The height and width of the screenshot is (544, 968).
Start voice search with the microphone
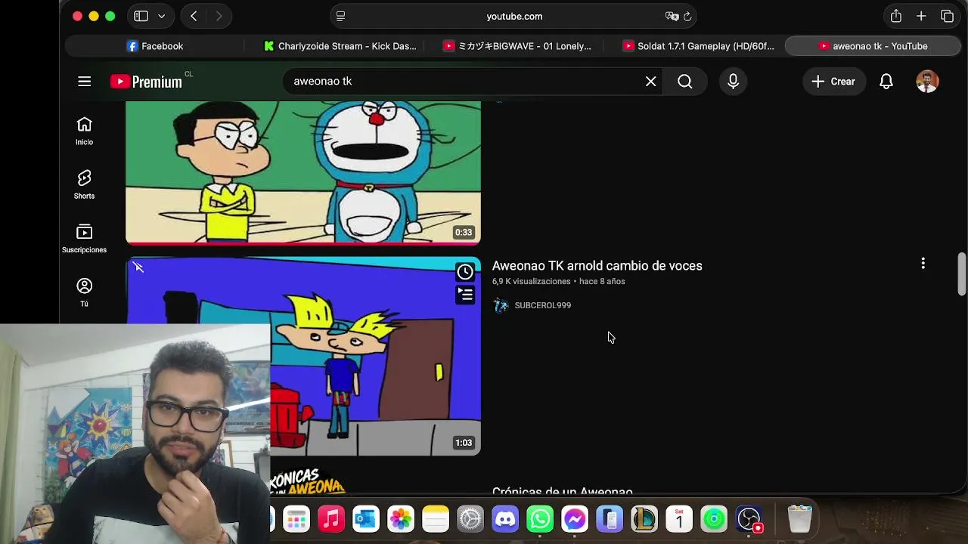[x=733, y=82]
